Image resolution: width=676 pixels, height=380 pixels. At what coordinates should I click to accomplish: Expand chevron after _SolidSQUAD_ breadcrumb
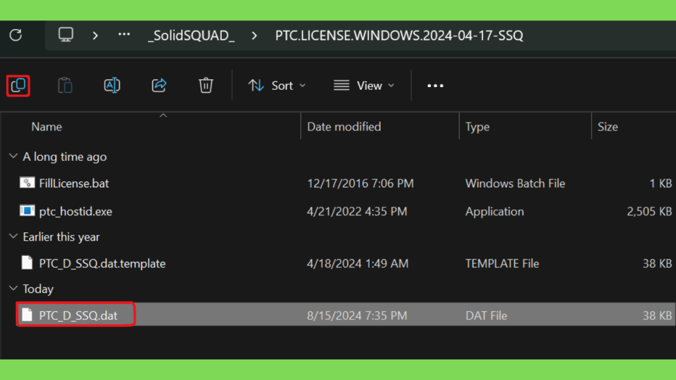point(254,36)
